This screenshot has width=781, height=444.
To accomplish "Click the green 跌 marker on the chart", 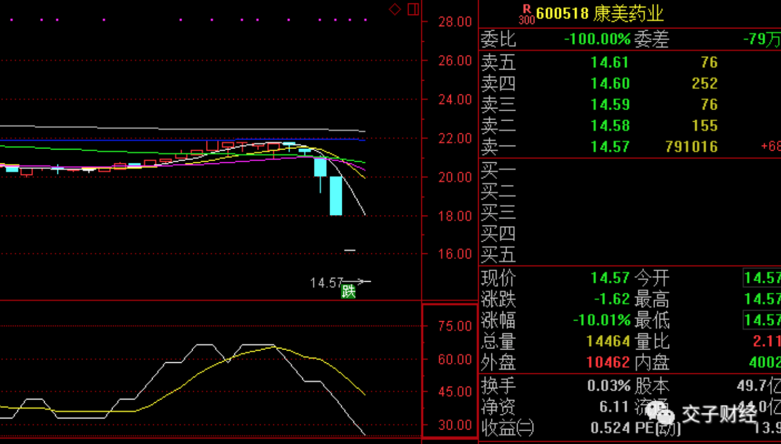I will [348, 291].
